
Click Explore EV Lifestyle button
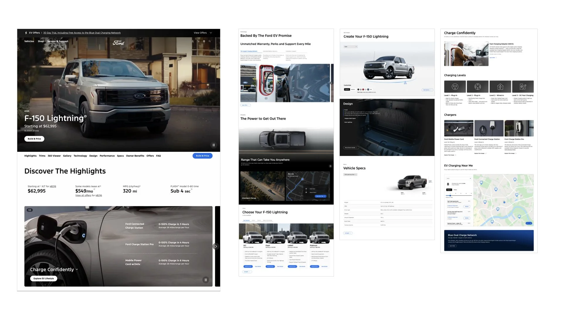pos(43,279)
